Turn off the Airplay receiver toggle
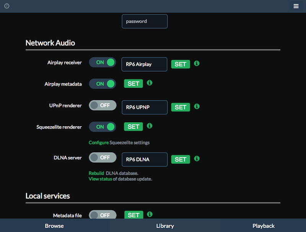Image resolution: width=306 pixels, height=232 pixels. 103,63
